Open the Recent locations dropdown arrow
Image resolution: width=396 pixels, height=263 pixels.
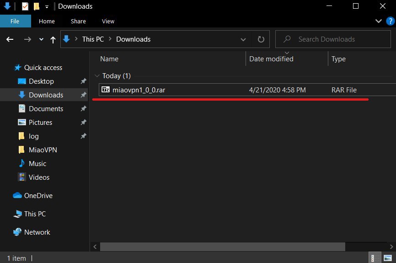[41, 40]
